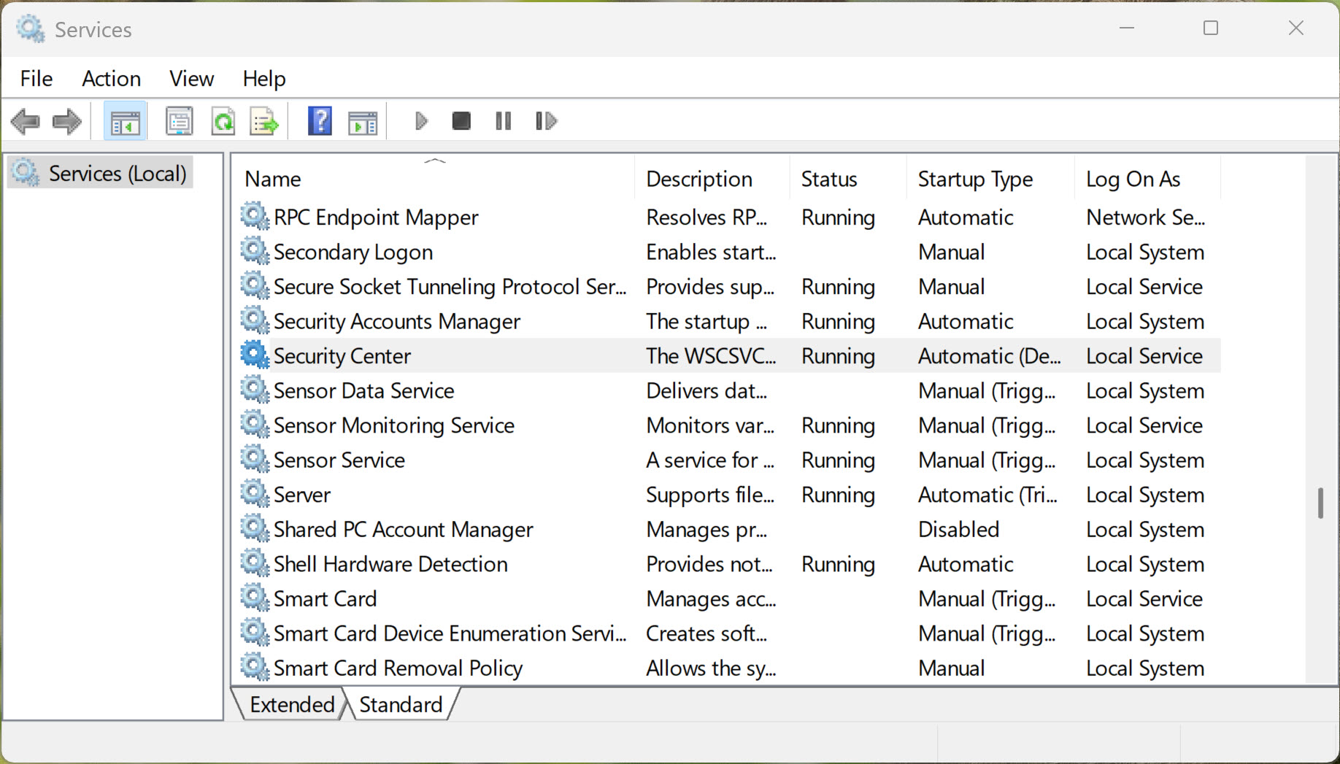The image size is (1340, 764).
Task: Sort by Status column header
Action: 829,180
